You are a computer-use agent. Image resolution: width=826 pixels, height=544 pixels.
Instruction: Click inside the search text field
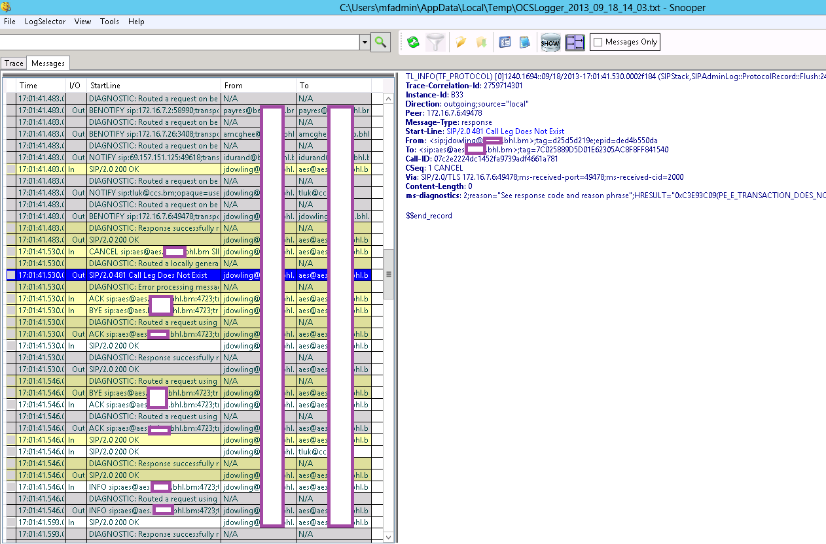pos(180,42)
